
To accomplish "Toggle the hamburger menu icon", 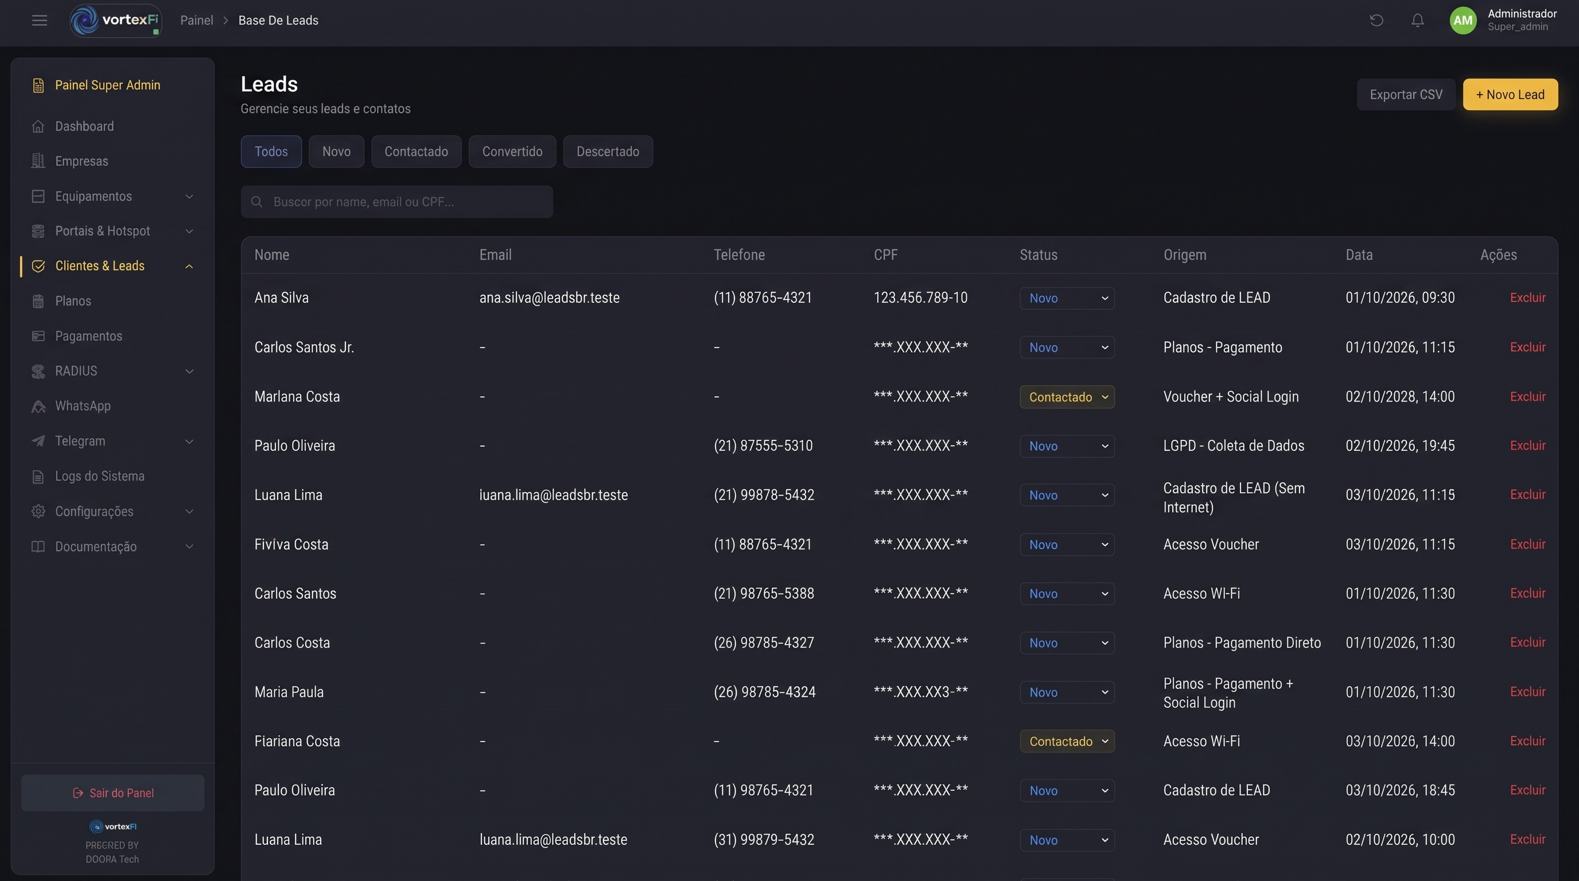I will pos(39,20).
